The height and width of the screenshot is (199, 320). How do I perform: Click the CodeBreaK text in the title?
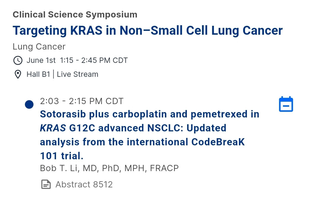click(x=218, y=142)
